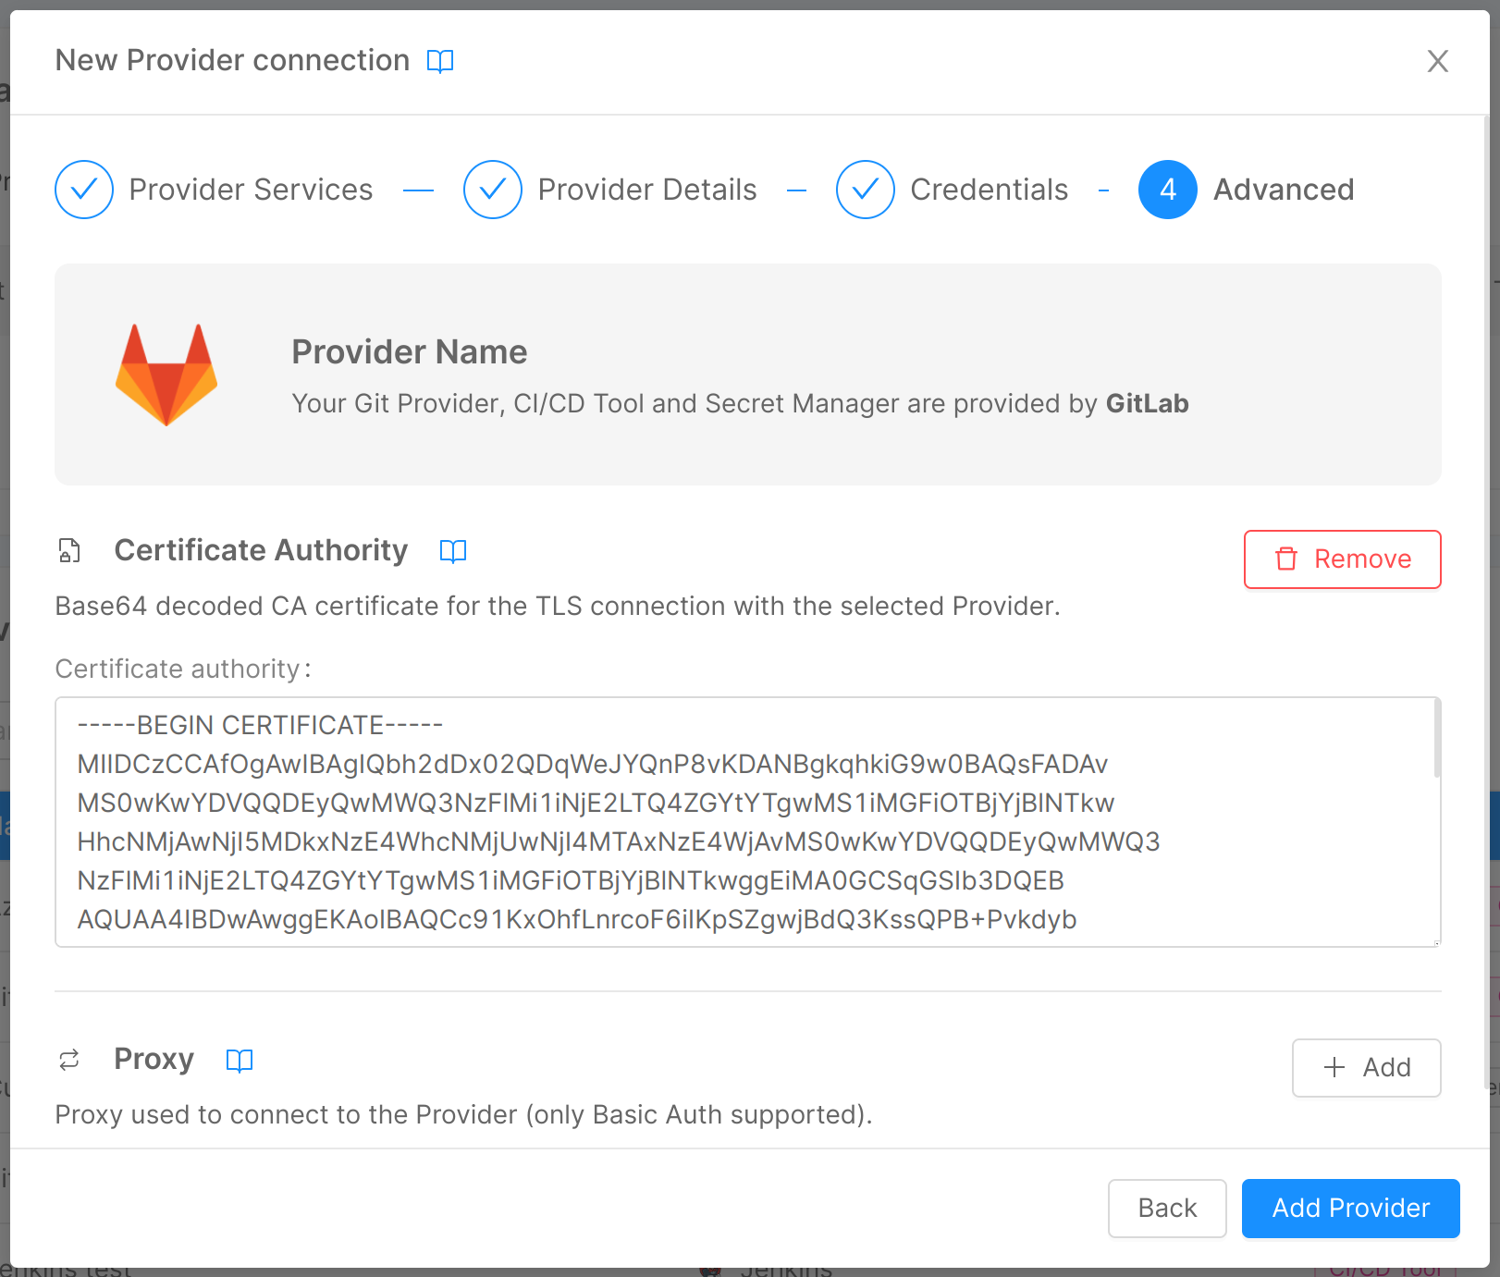Switch to the Credentials step
Viewport: 1500px width, 1277px height.
(989, 190)
